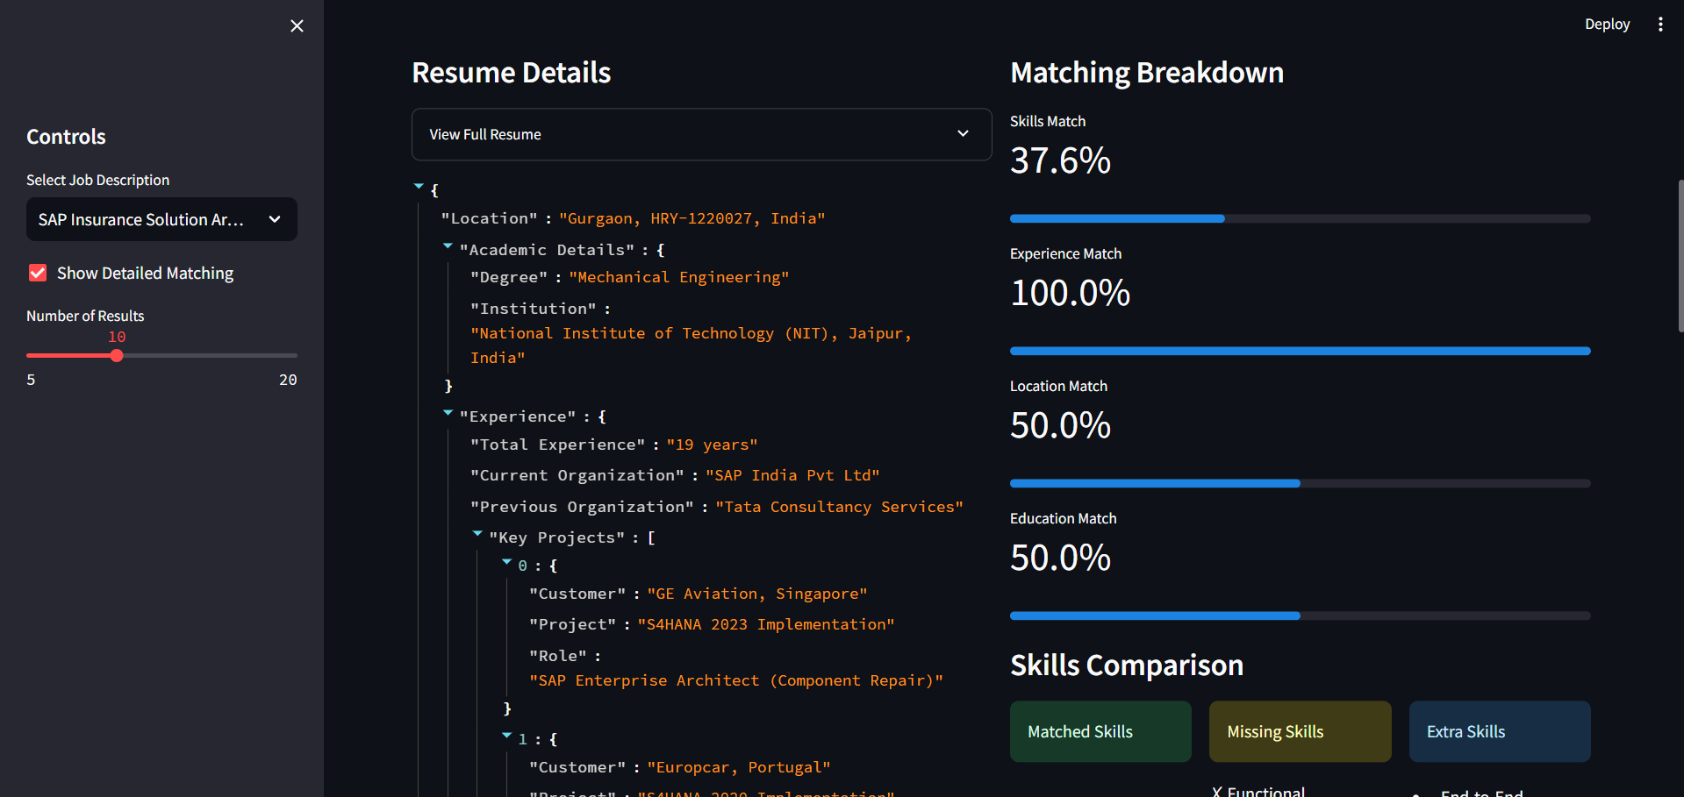The image size is (1684, 797).
Task: Collapse Key Projects item 1 arrow
Action: 506,736
